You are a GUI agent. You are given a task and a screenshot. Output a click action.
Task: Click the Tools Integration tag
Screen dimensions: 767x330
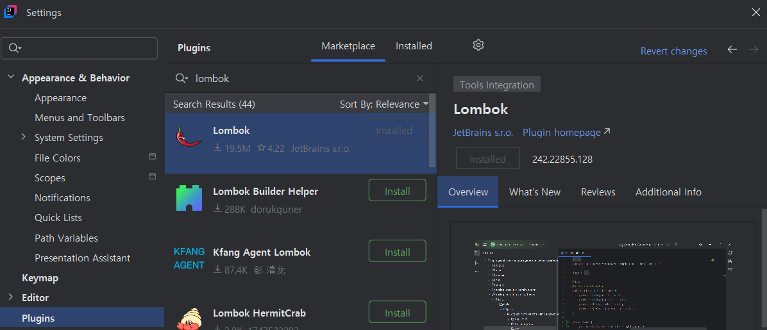(x=497, y=85)
